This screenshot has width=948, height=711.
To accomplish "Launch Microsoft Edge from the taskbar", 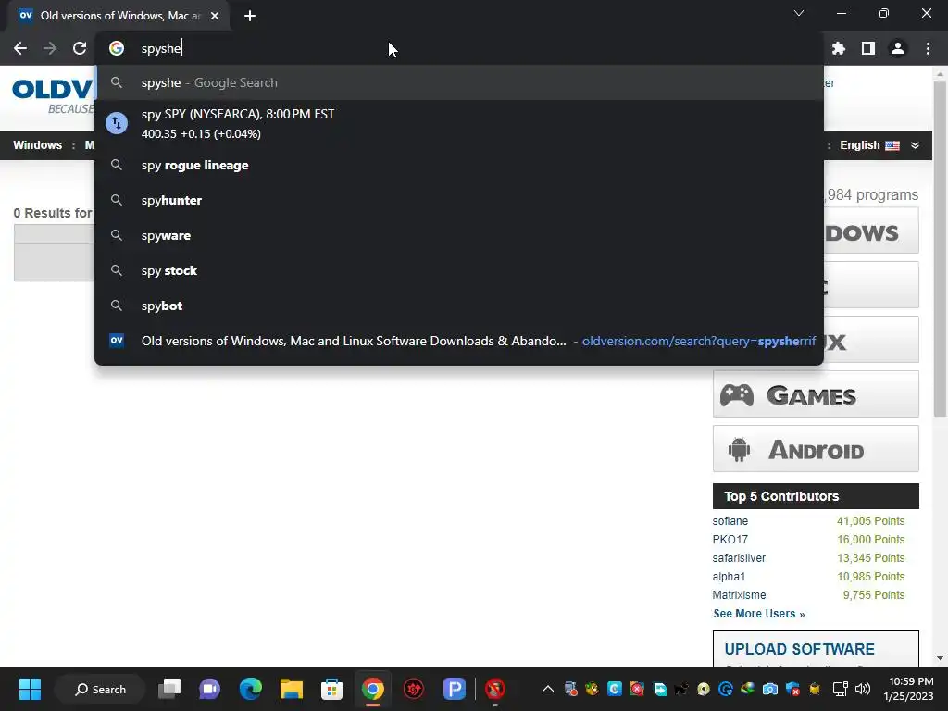I will 250,689.
